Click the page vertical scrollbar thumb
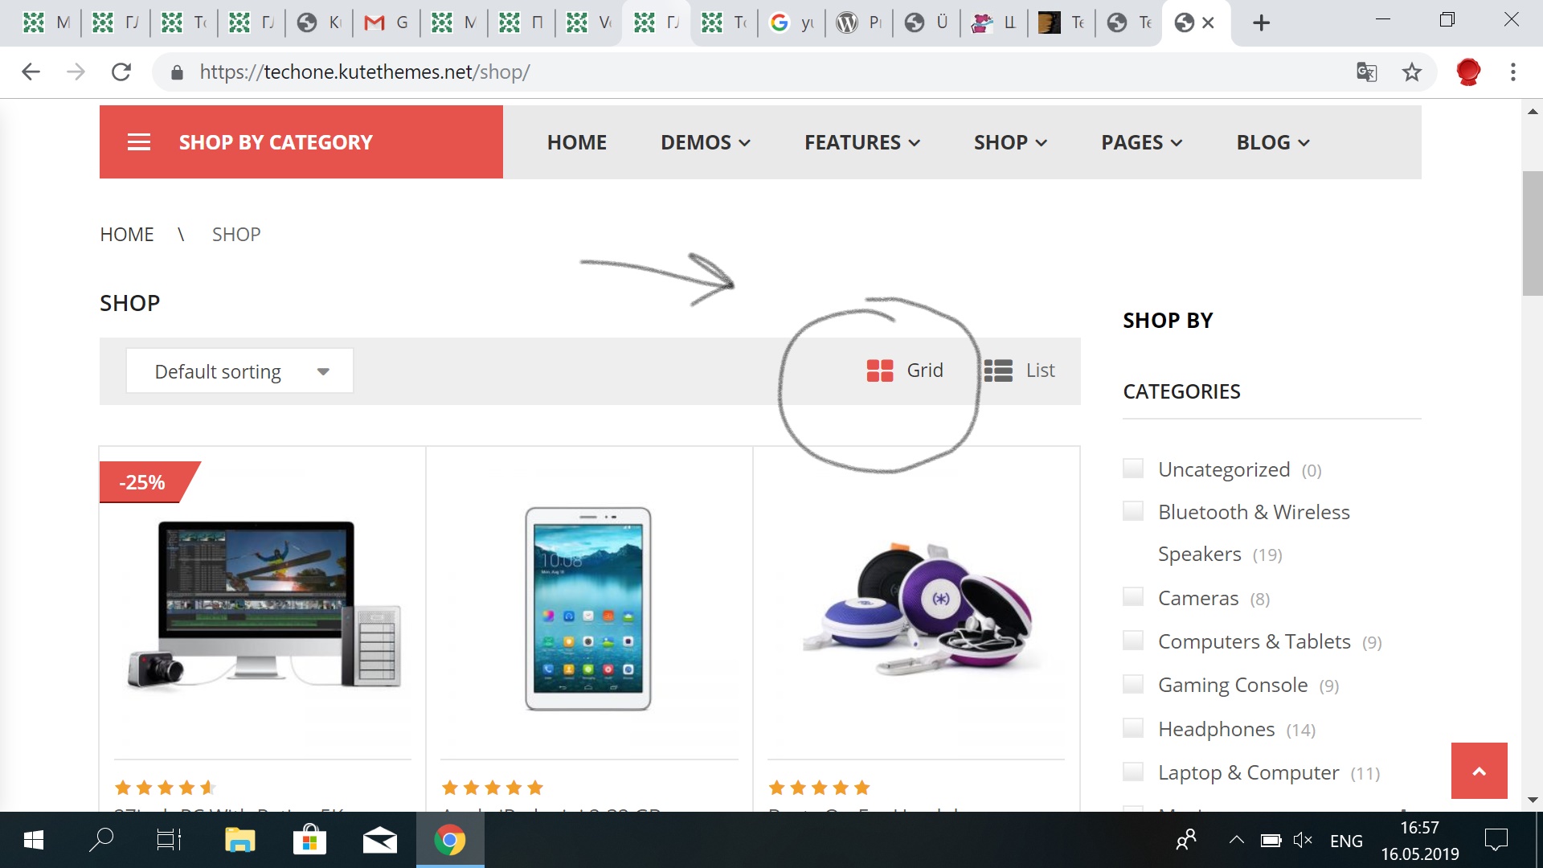 click(1533, 233)
